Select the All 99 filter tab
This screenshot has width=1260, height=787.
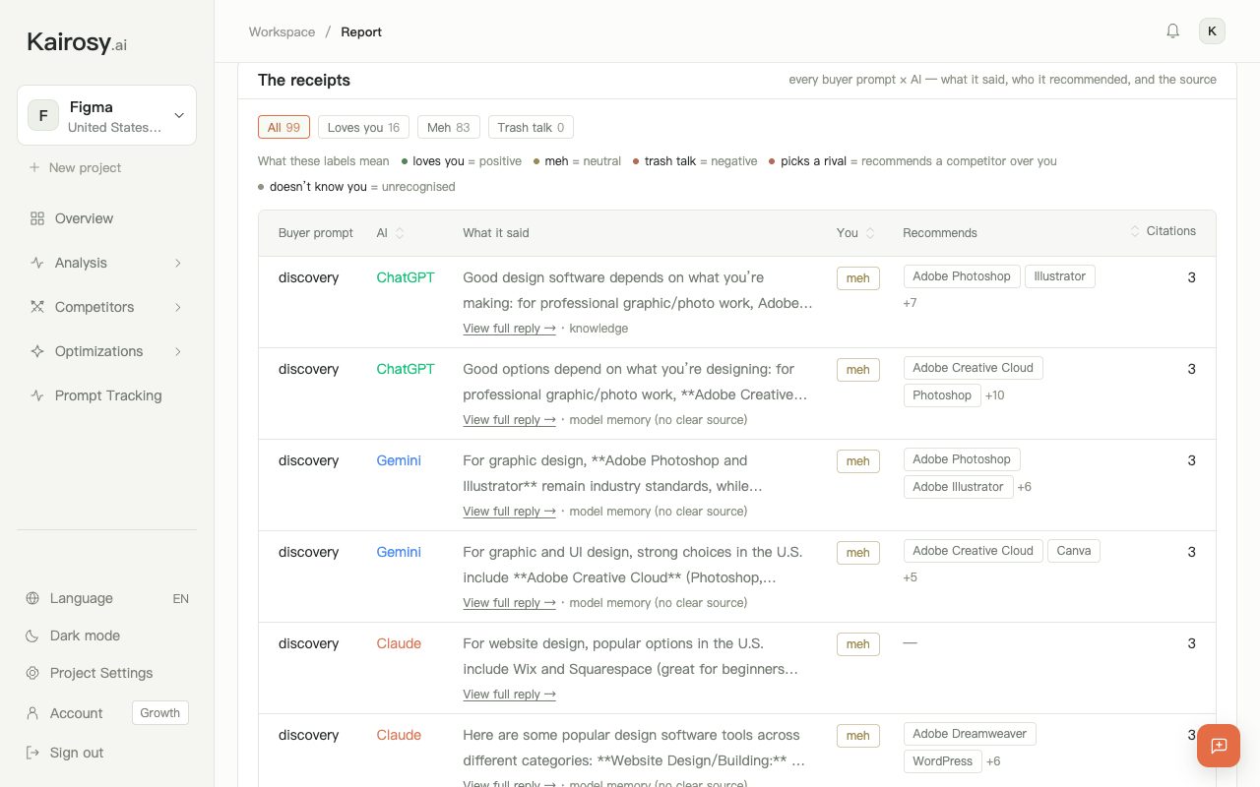point(284,128)
